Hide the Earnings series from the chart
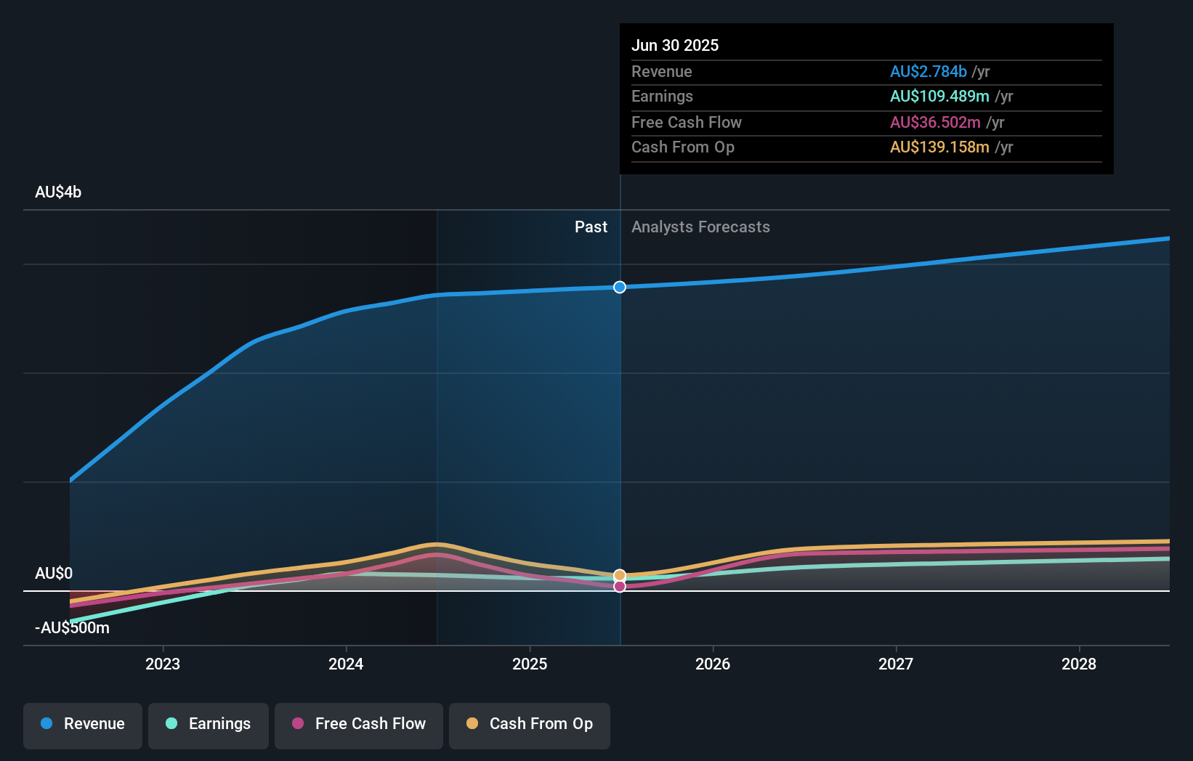 pos(209,724)
